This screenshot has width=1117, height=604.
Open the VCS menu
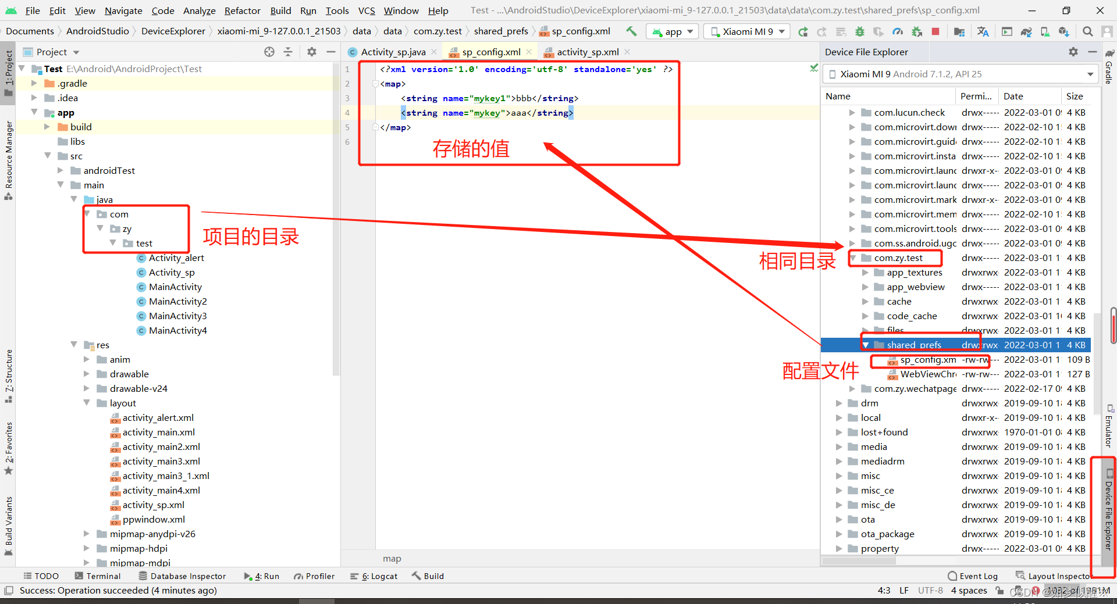tap(367, 10)
